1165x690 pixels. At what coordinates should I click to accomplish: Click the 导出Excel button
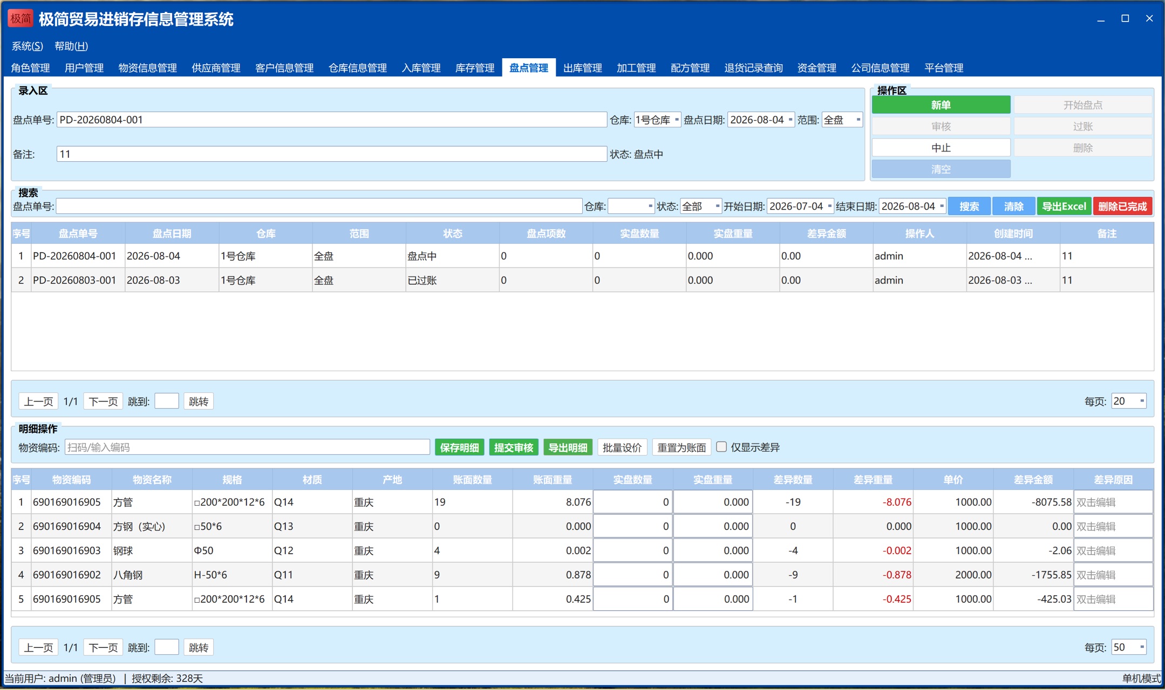click(x=1064, y=206)
